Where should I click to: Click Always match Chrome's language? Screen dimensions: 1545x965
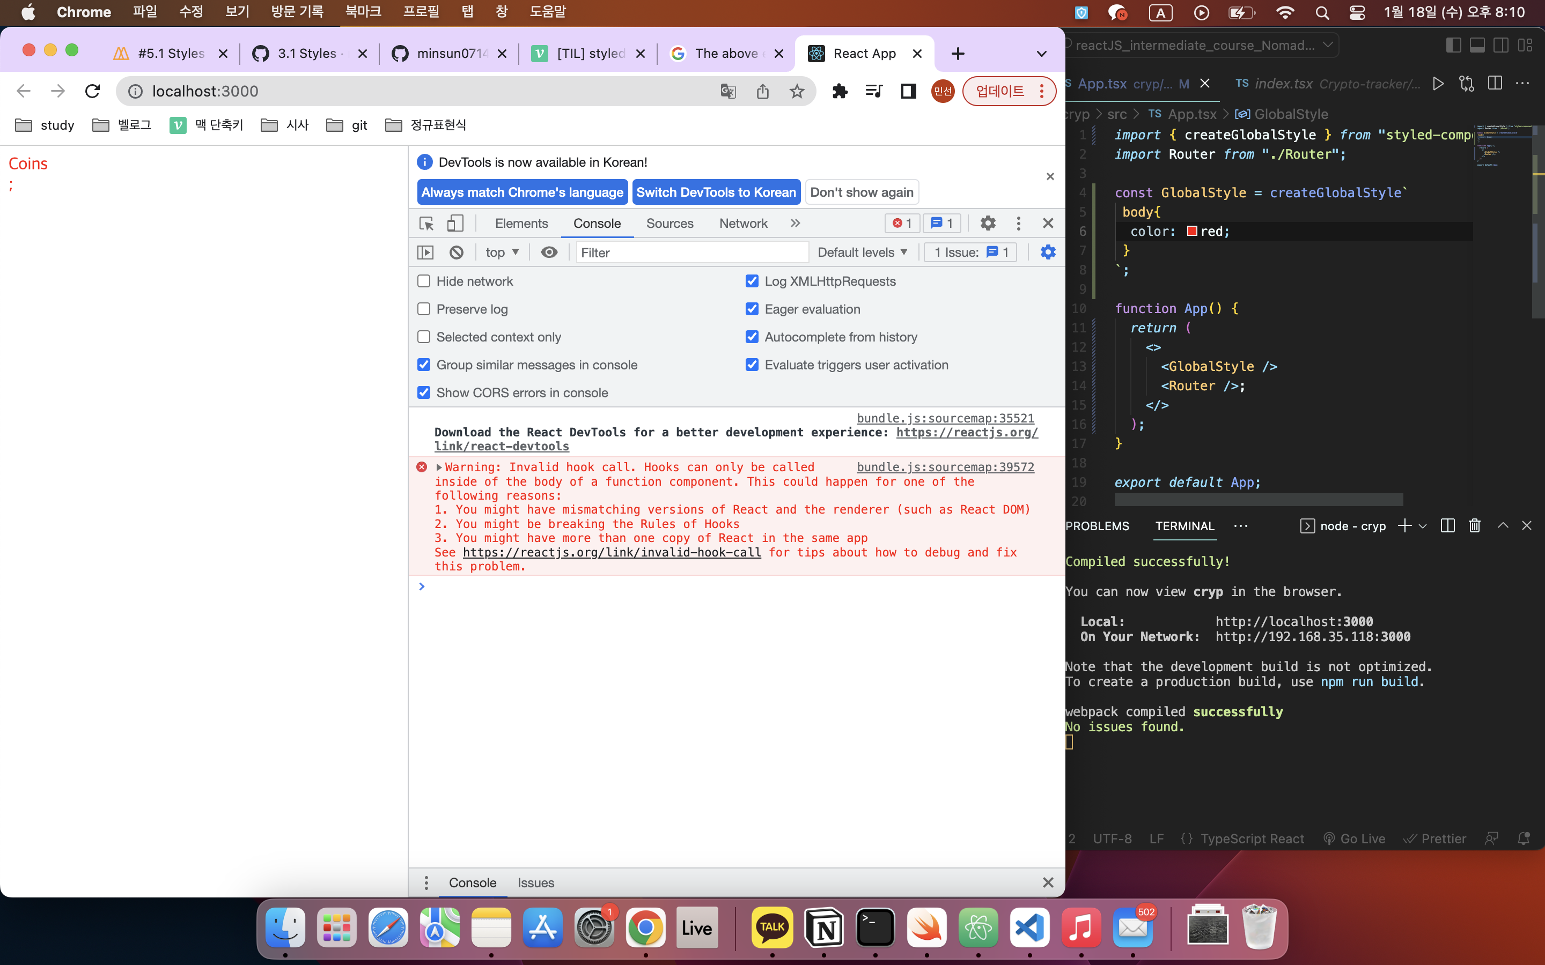tap(522, 192)
